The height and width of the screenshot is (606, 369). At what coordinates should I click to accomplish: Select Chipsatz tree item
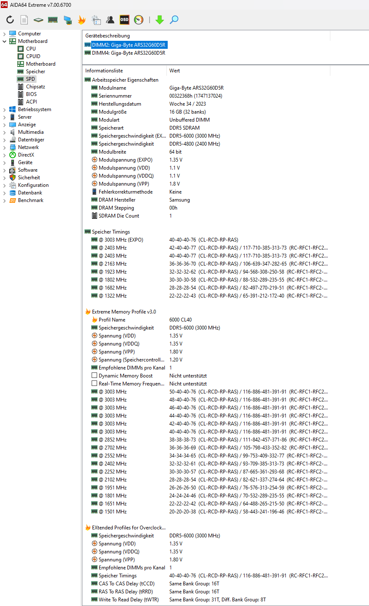pyautogui.click(x=35, y=87)
